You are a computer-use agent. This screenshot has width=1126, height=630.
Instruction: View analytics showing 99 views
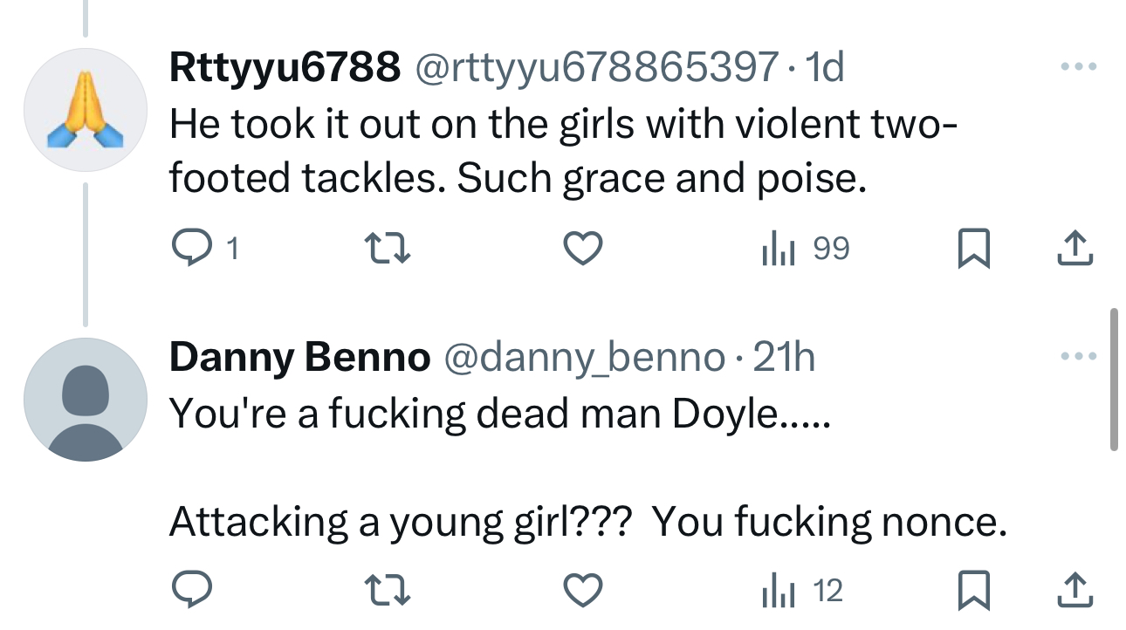(x=804, y=250)
